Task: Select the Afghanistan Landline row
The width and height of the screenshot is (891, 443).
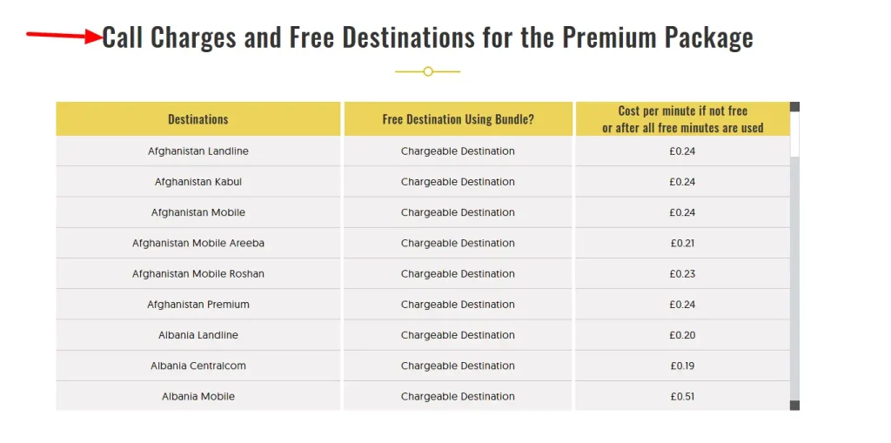Action: 423,151
